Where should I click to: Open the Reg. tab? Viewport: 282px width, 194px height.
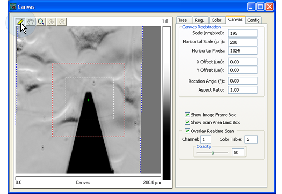tap(201, 20)
